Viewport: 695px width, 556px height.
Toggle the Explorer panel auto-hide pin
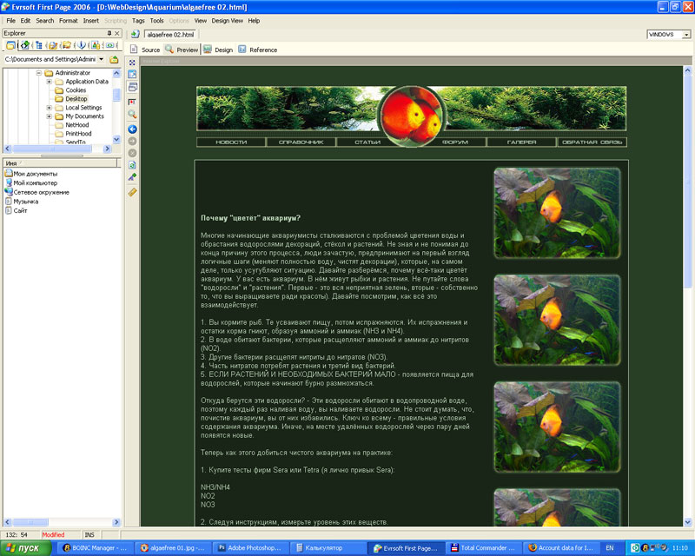click(109, 33)
